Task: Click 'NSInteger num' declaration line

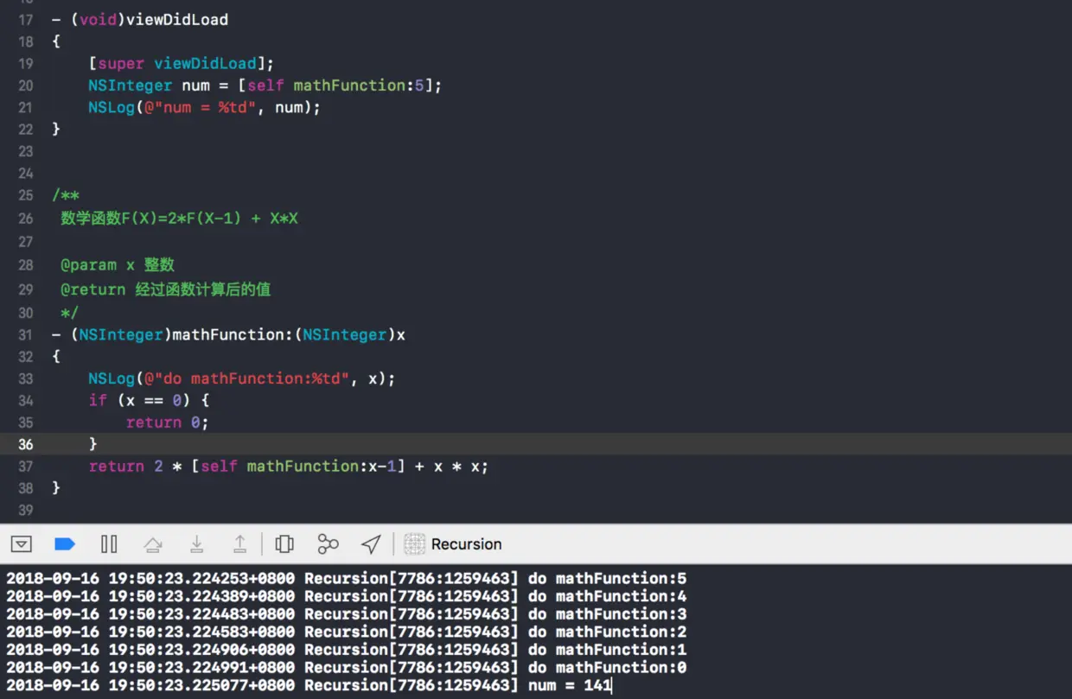Action: [265, 86]
